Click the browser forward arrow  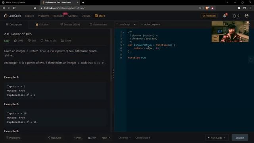click(x=9, y=8)
